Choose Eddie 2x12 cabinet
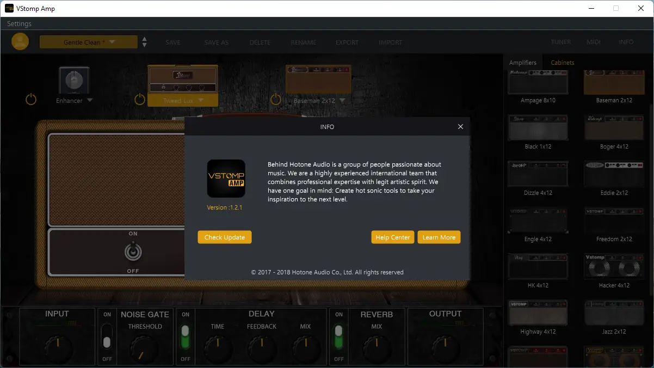Image resolution: width=654 pixels, height=368 pixels. (614, 174)
